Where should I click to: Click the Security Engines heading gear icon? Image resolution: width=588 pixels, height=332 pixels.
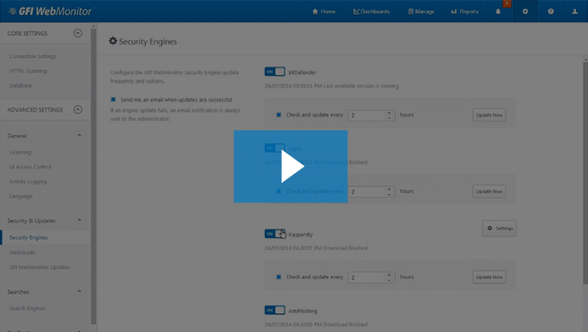pyautogui.click(x=112, y=41)
